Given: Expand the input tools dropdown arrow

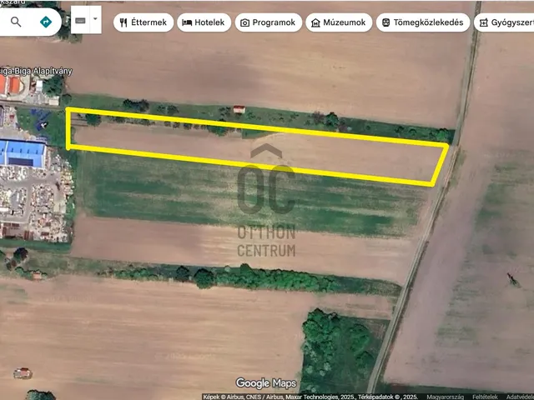Looking at the screenshot, I should click(95, 19).
